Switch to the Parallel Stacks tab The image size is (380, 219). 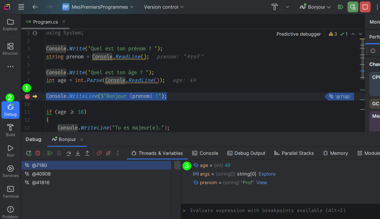click(x=294, y=153)
